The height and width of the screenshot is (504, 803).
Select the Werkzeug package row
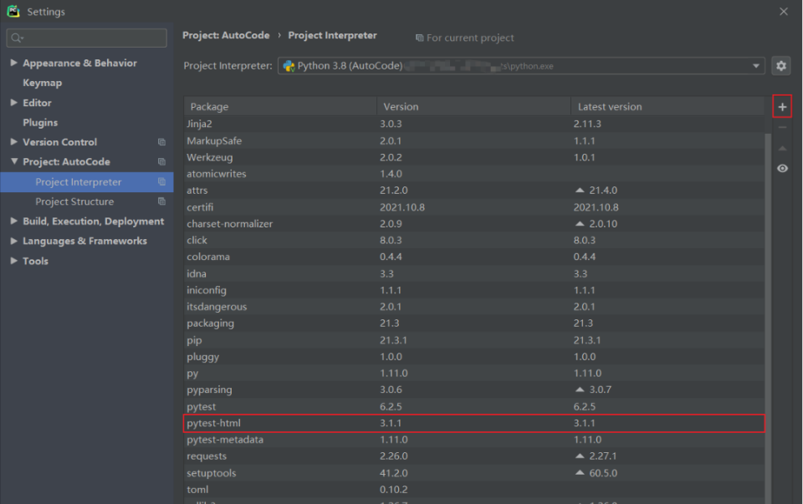point(474,157)
